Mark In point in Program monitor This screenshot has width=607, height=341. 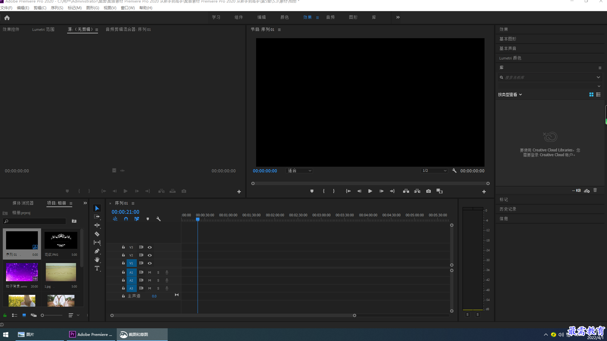coord(324,191)
